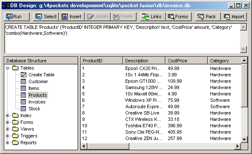
Task: Open the Links tool
Action: (153, 17)
